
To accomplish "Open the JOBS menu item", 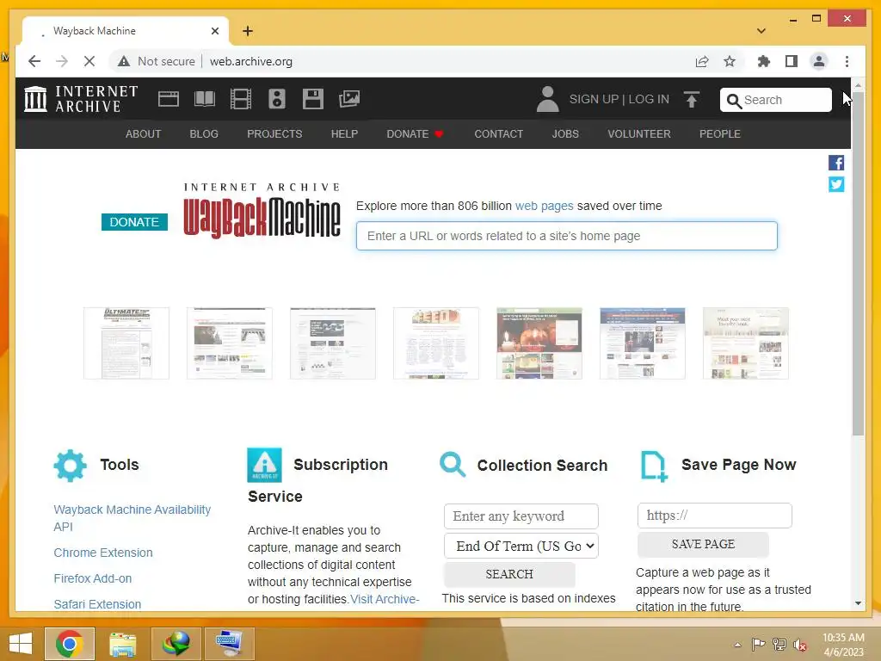I will pos(565,133).
